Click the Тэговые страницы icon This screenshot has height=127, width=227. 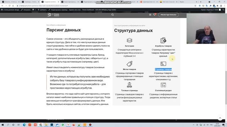coord(129,85)
